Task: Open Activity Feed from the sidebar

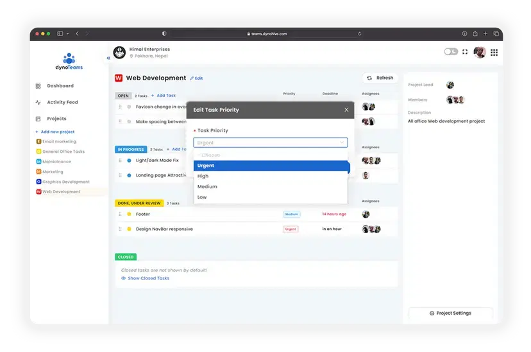Action: coord(62,102)
